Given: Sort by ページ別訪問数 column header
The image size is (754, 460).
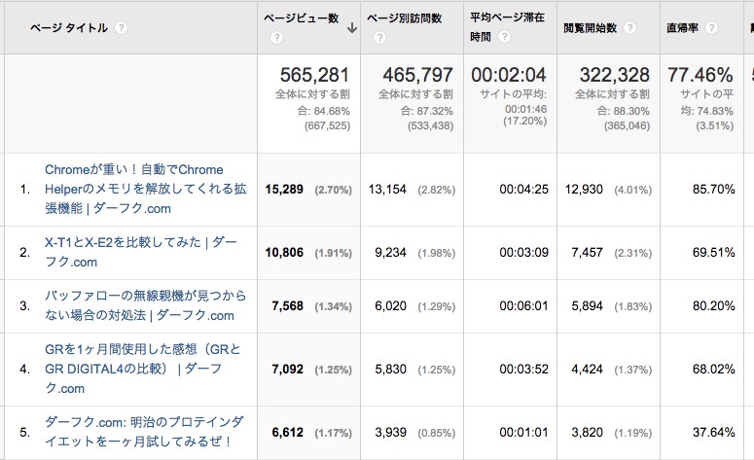Looking at the screenshot, I should 405,18.
